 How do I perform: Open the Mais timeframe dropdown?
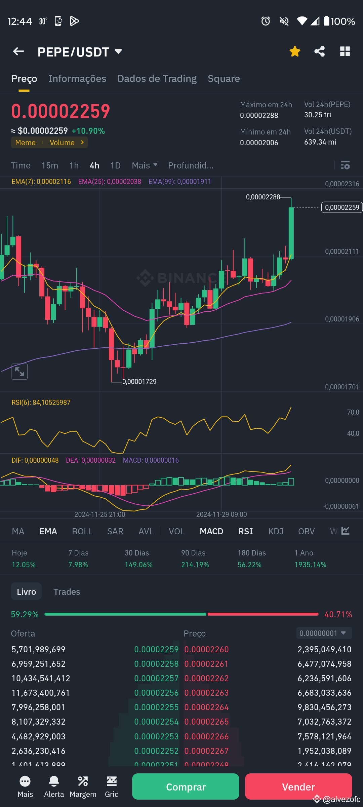tap(145, 165)
